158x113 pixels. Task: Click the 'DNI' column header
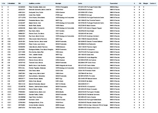click(x=20, y=3)
